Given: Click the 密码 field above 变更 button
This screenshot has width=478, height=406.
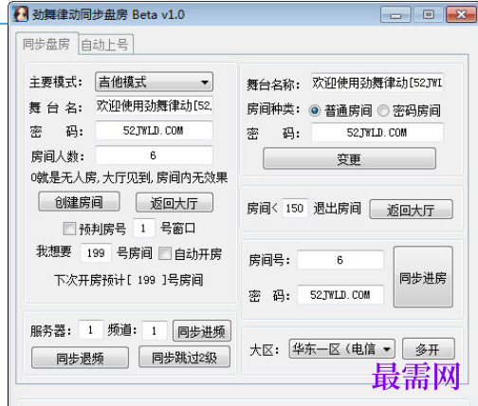Looking at the screenshot, I should pos(377,133).
